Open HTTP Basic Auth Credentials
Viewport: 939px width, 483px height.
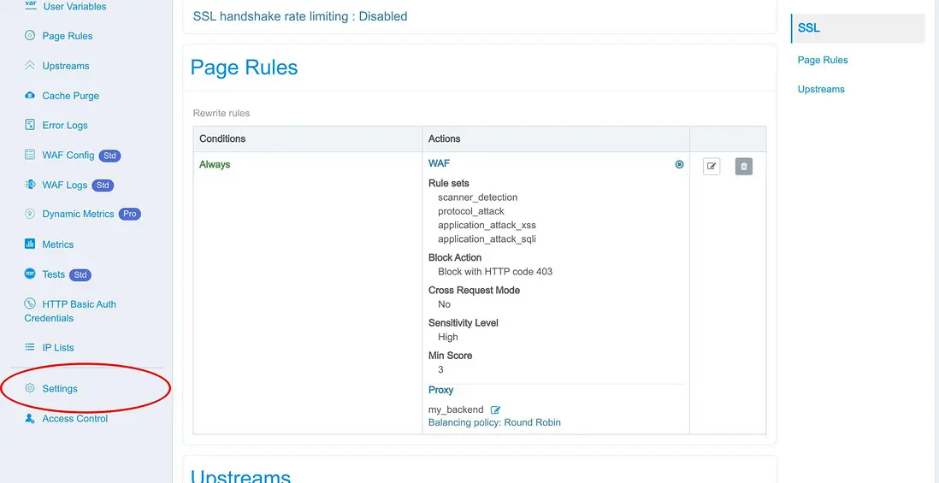pyautogui.click(x=70, y=310)
